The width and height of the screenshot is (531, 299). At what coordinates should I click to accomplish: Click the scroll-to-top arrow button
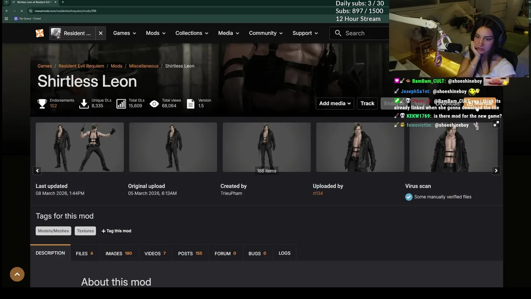(17, 274)
